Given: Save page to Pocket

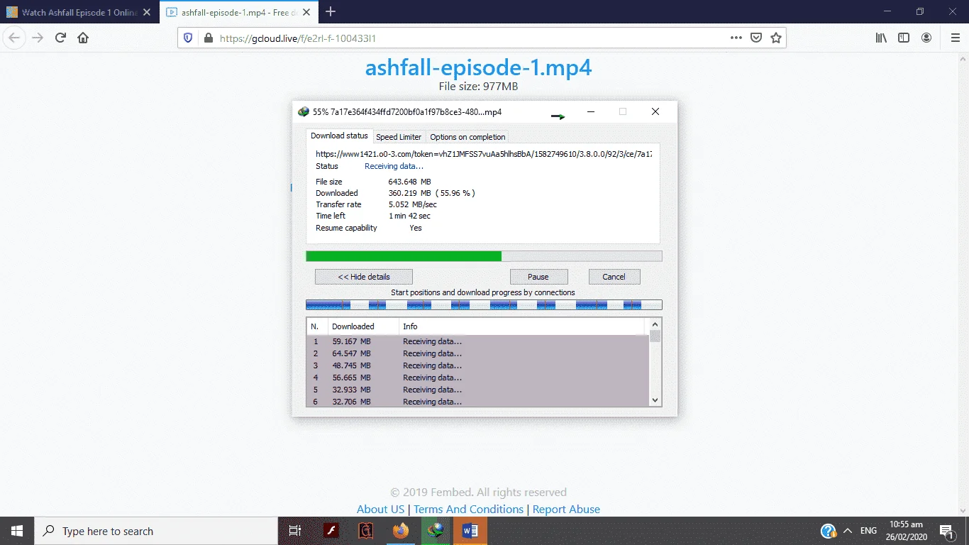Looking at the screenshot, I should [756, 38].
